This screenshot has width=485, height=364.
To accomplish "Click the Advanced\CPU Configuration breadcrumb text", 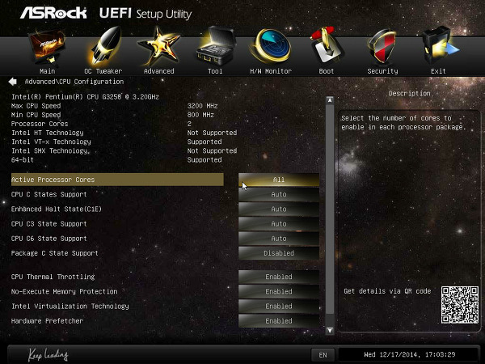I will point(74,82).
